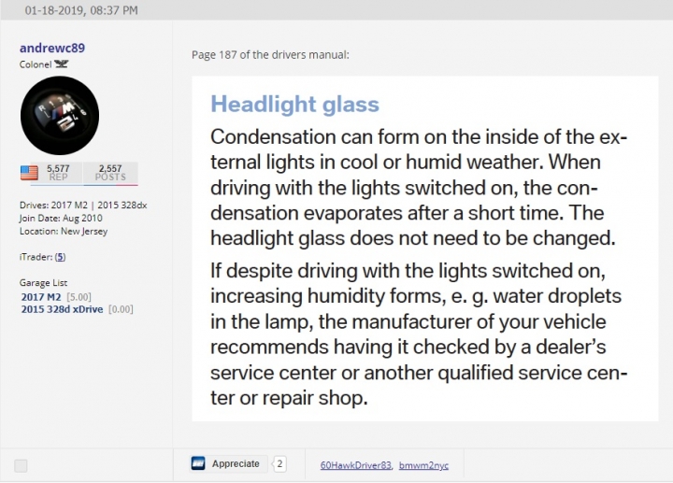The height and width of the screenshot is (483, 673).
Task: Click the Appreciate button label
Action: [x=236, y=463]
